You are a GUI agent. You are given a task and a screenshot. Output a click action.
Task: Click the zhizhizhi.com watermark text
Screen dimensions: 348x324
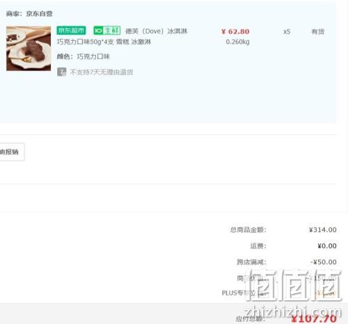[x=293, y=311]
